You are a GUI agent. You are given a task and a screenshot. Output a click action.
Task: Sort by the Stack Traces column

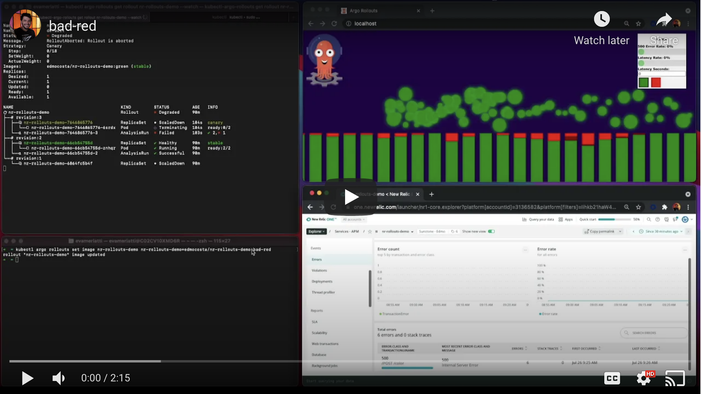pyautogui.click(x=550, y=349)
